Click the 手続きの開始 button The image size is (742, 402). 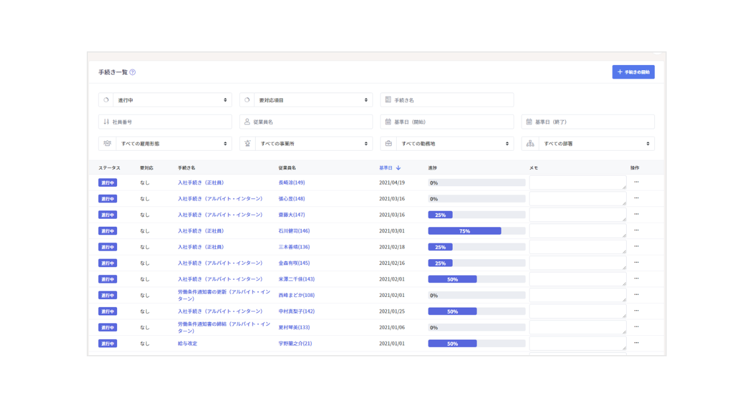(633, 71)
